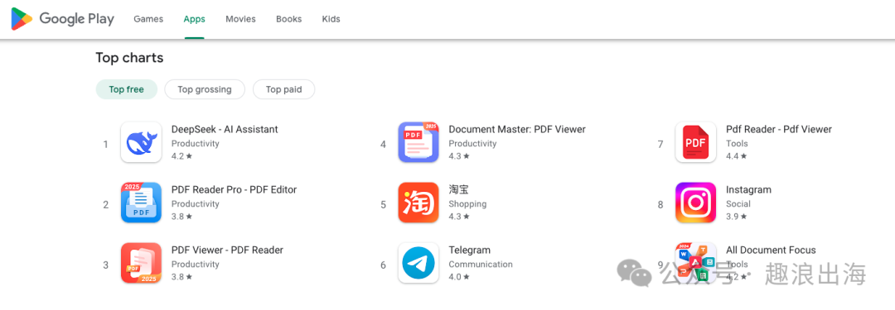Click Tools category under Pdf Reader - Pdf Viewer

coord(737,144)
